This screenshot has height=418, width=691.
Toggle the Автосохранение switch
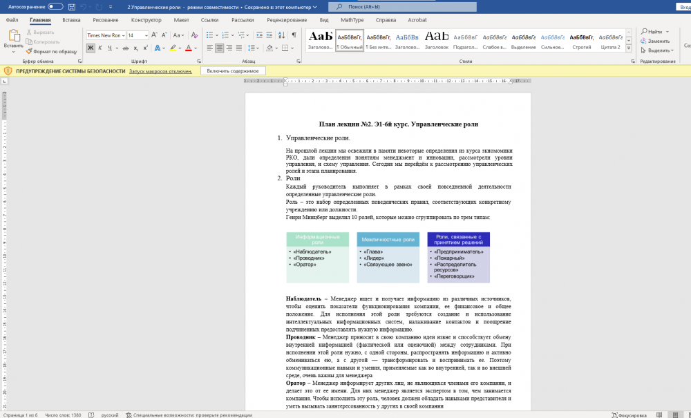tap(55, 6)
